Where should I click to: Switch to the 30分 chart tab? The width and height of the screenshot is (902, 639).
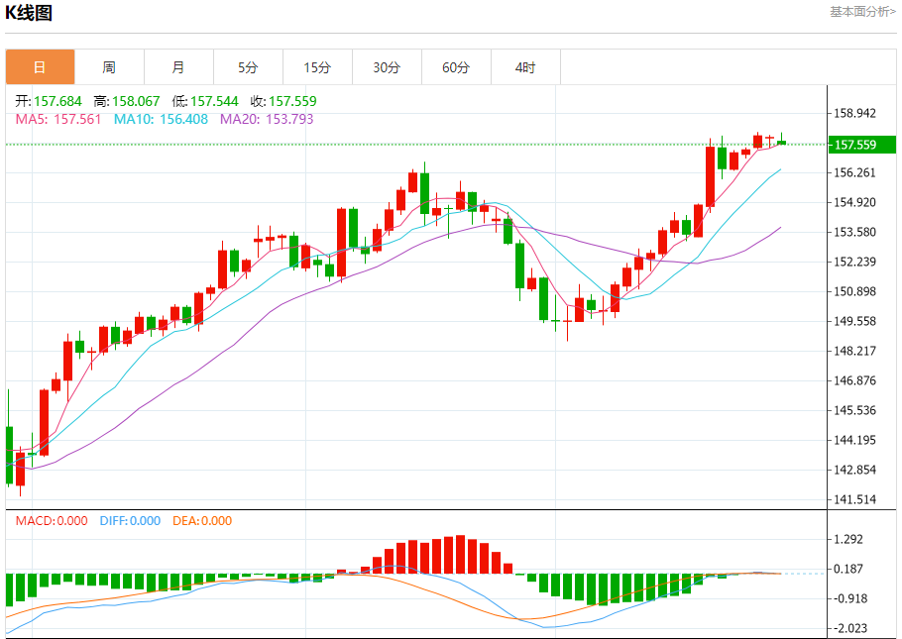(x=387, y=67)
